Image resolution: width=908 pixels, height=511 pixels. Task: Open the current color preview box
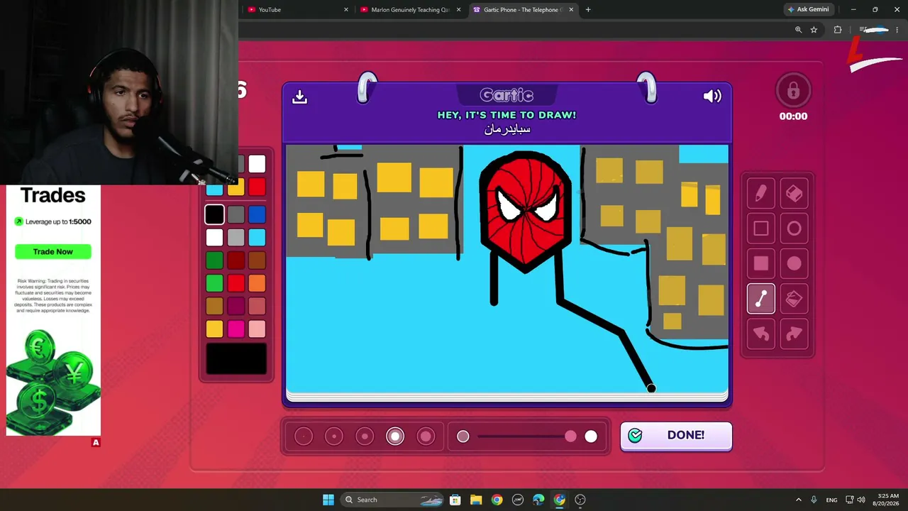point(236,358)
